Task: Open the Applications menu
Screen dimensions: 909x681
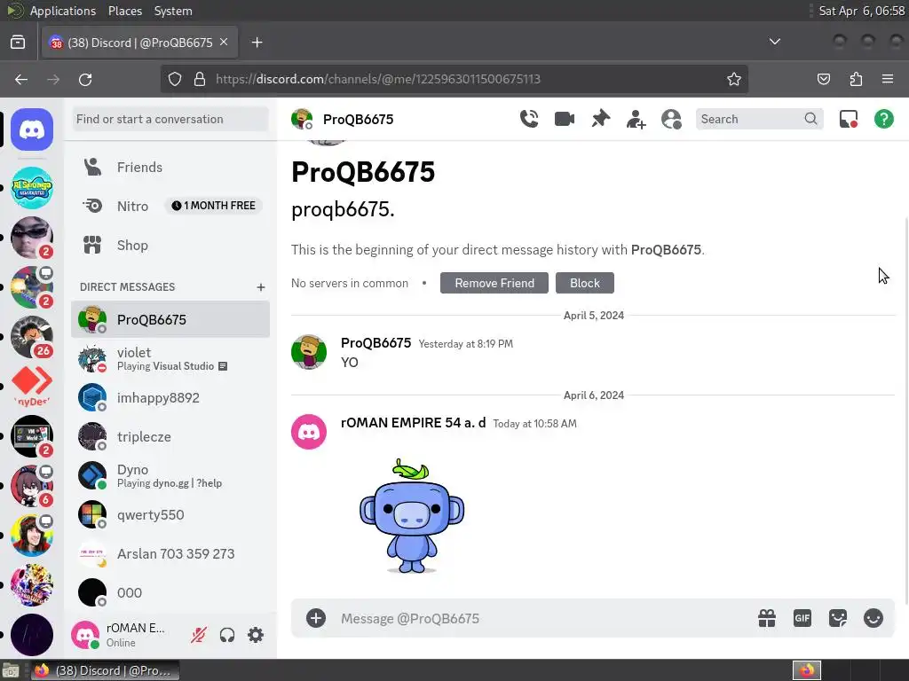Action: (x=63, y=11)
